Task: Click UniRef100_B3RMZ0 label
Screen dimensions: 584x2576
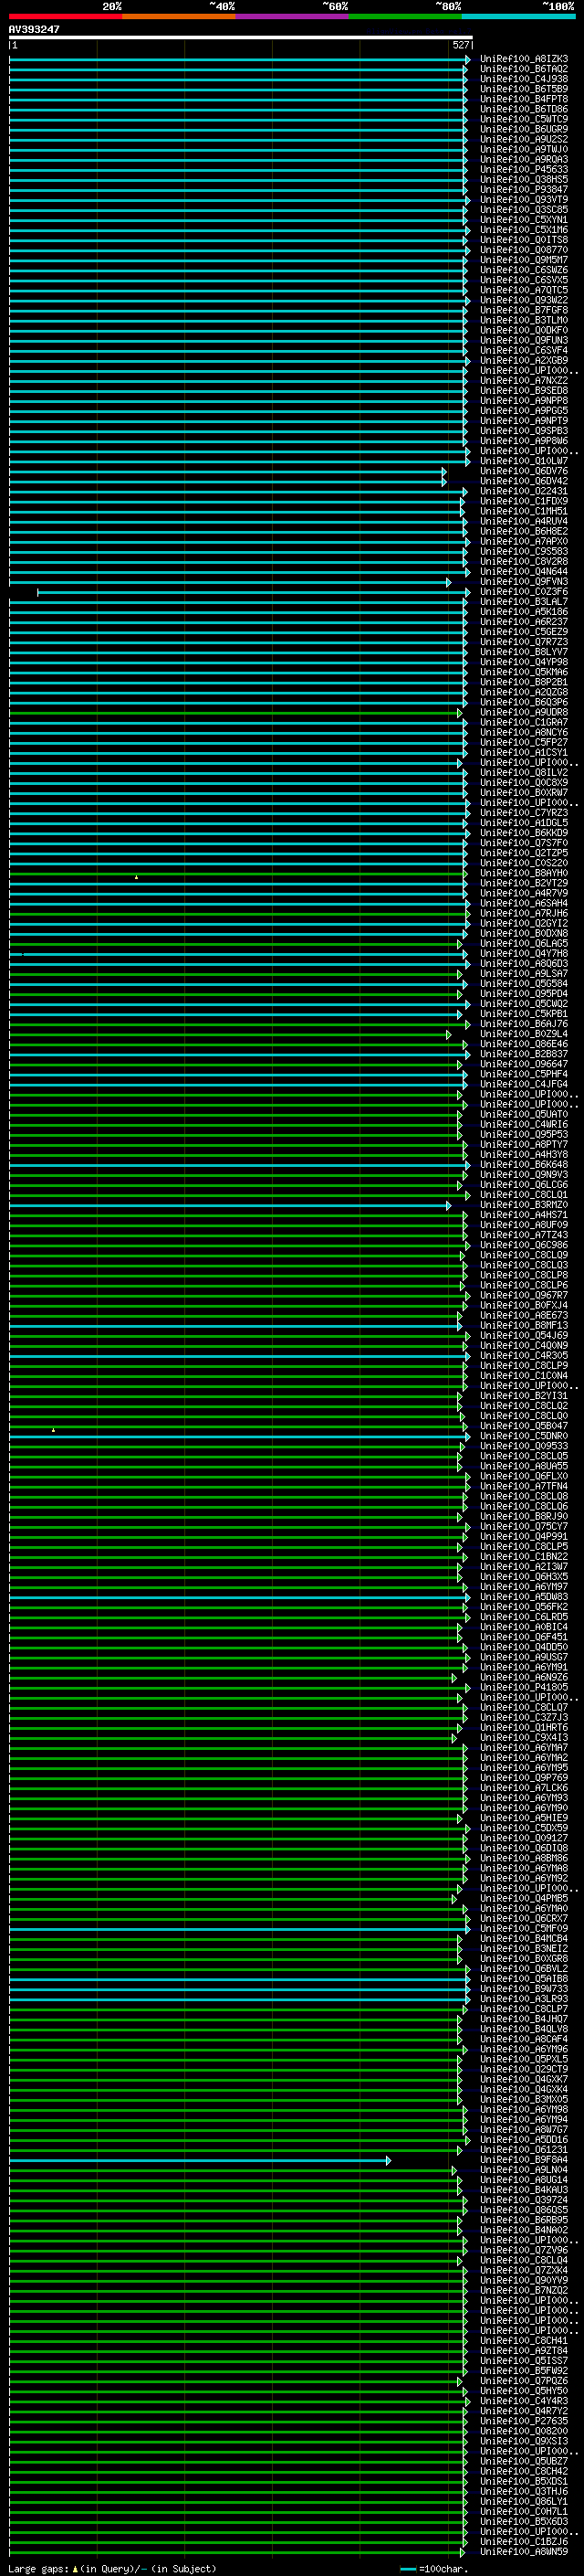Action: pos(524,1205)
